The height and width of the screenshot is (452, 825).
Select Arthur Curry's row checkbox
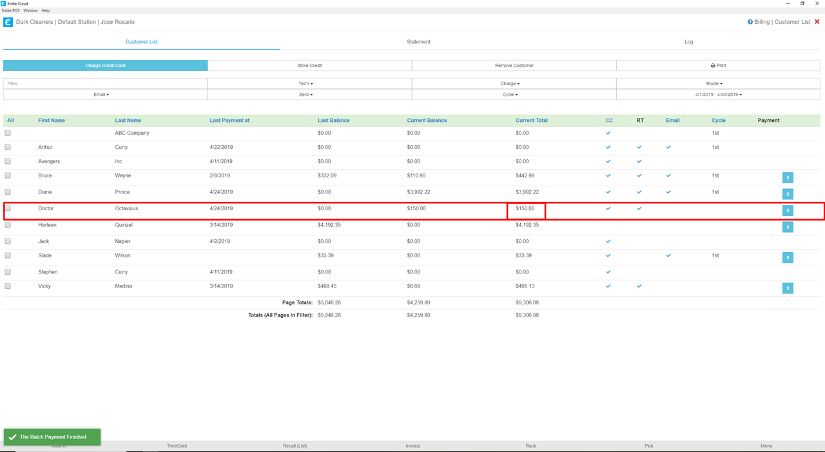point(8,147)
